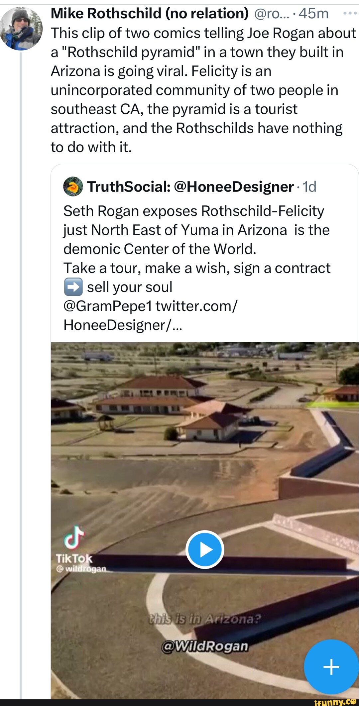Tap the @GramPepe1 mention

click(x=108, y=306)
